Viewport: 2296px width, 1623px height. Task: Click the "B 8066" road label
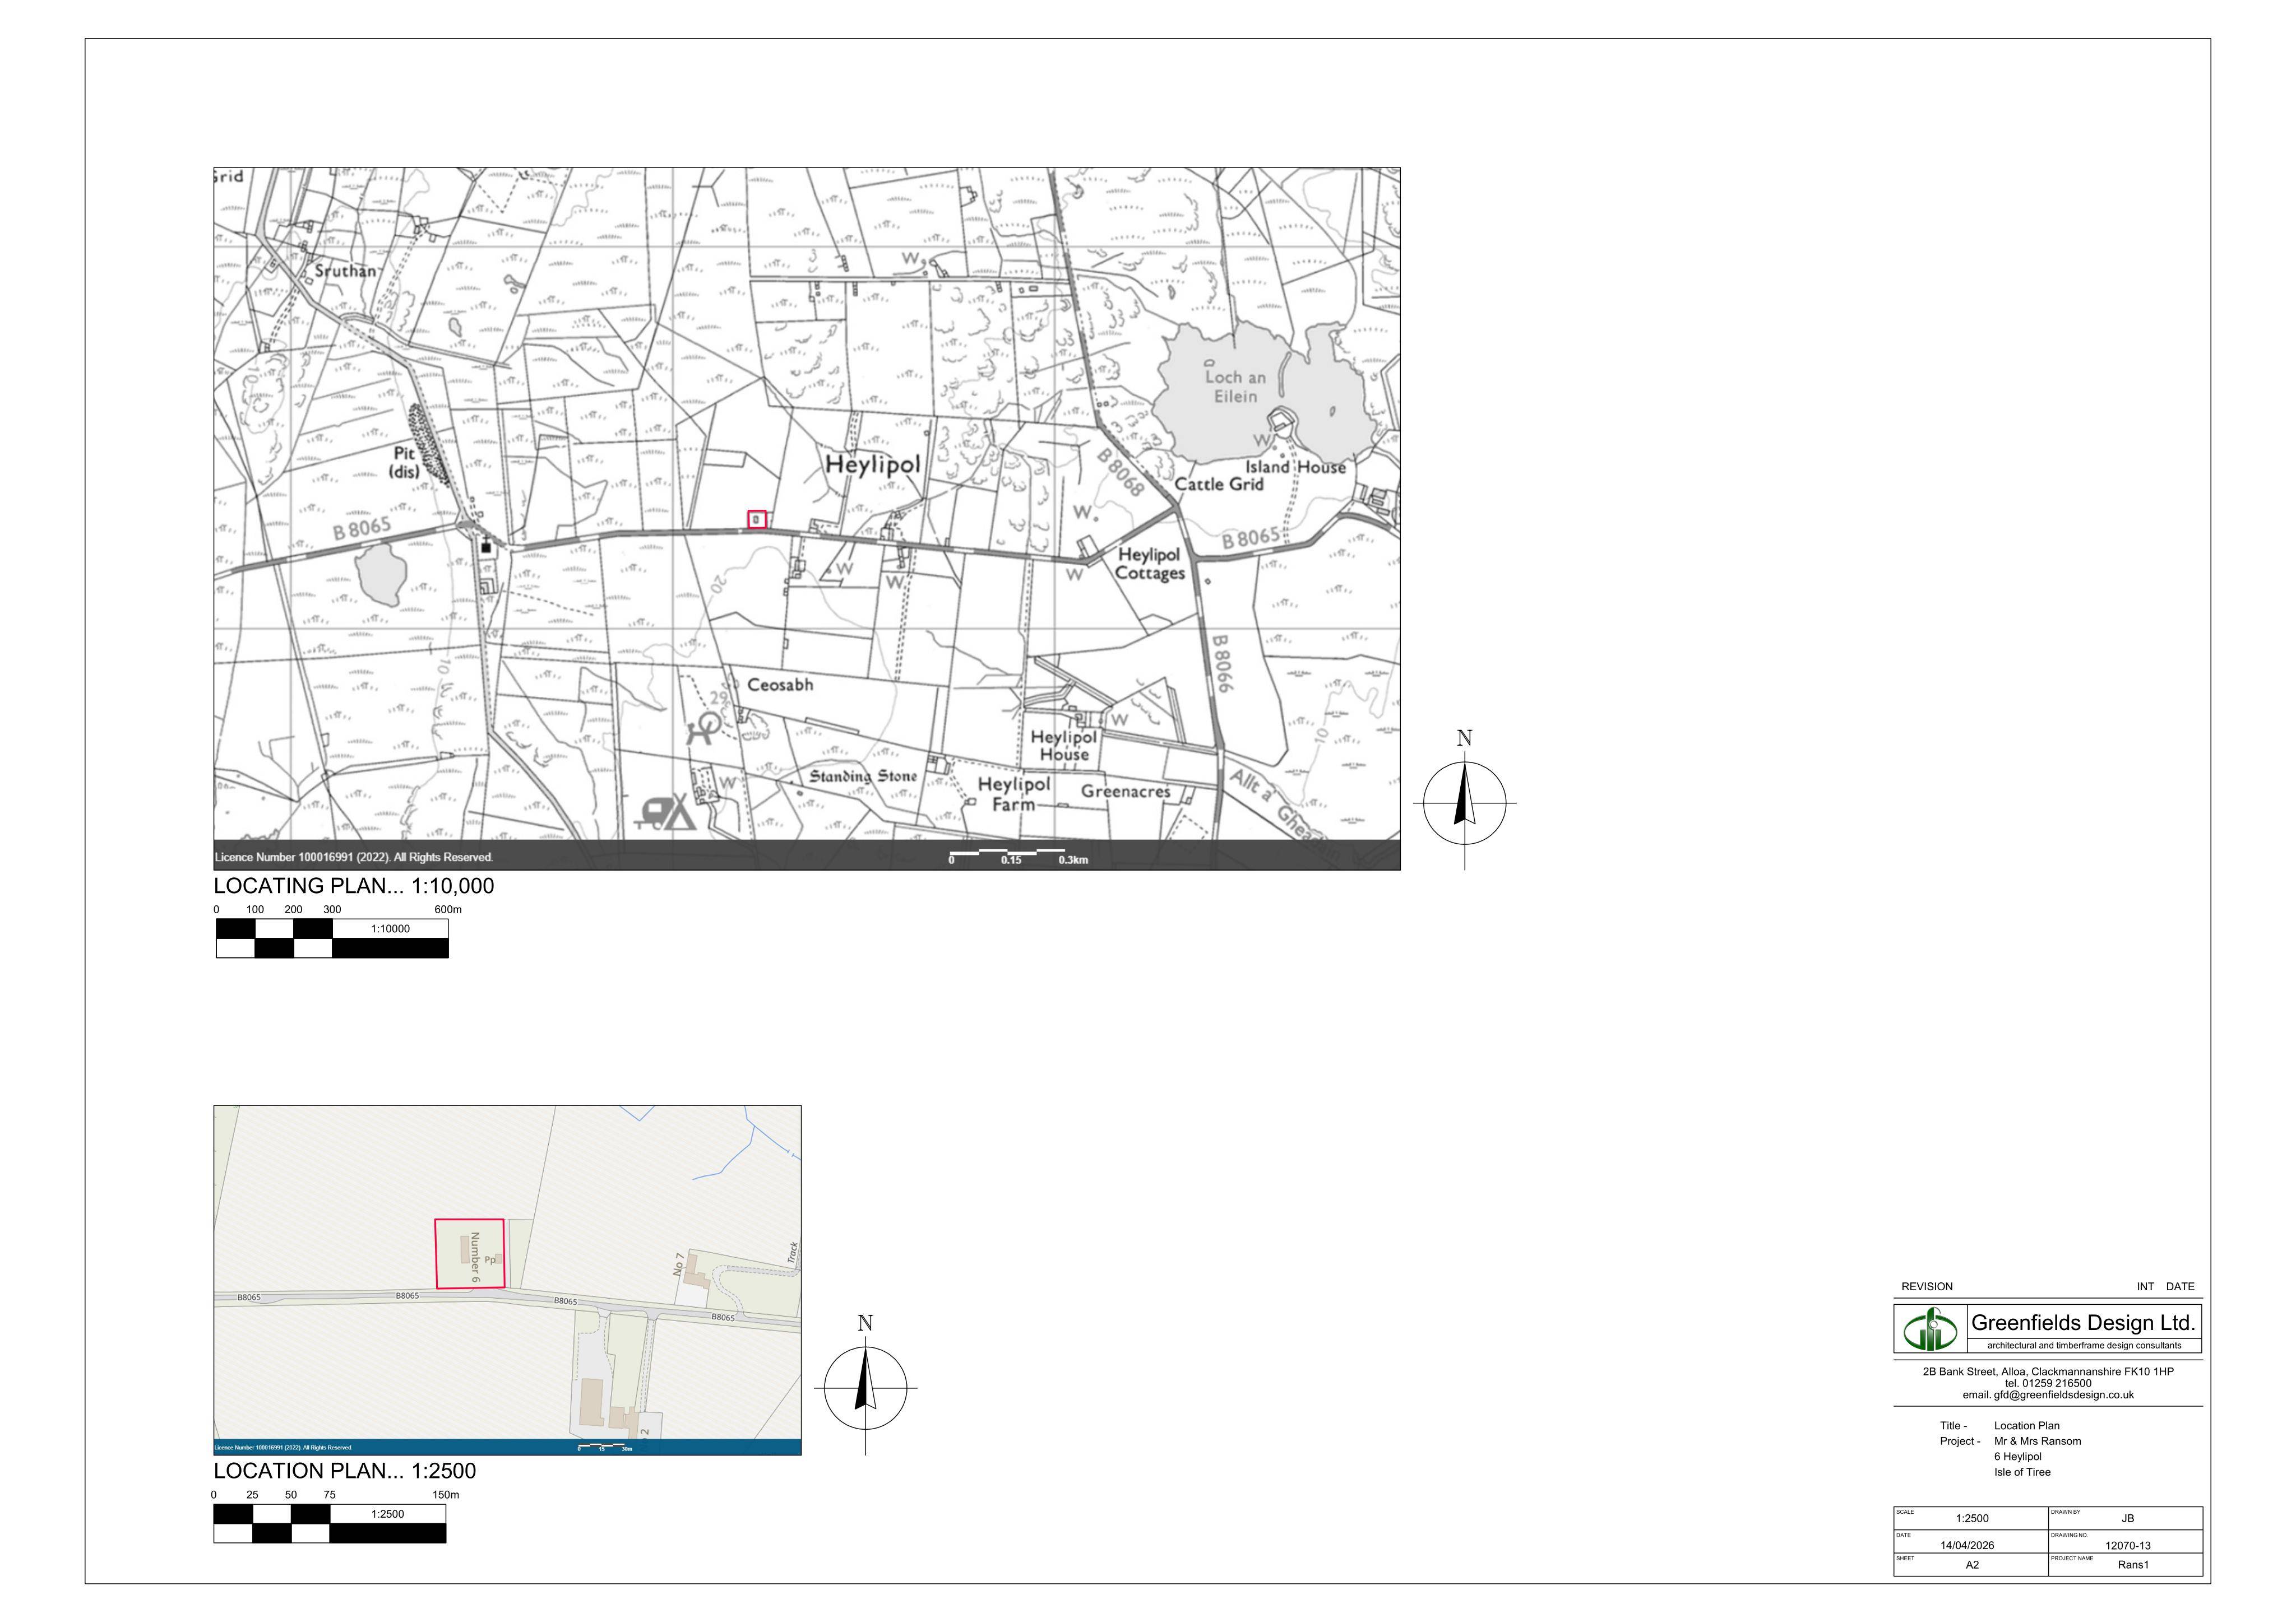click(x=1221, y=663)
